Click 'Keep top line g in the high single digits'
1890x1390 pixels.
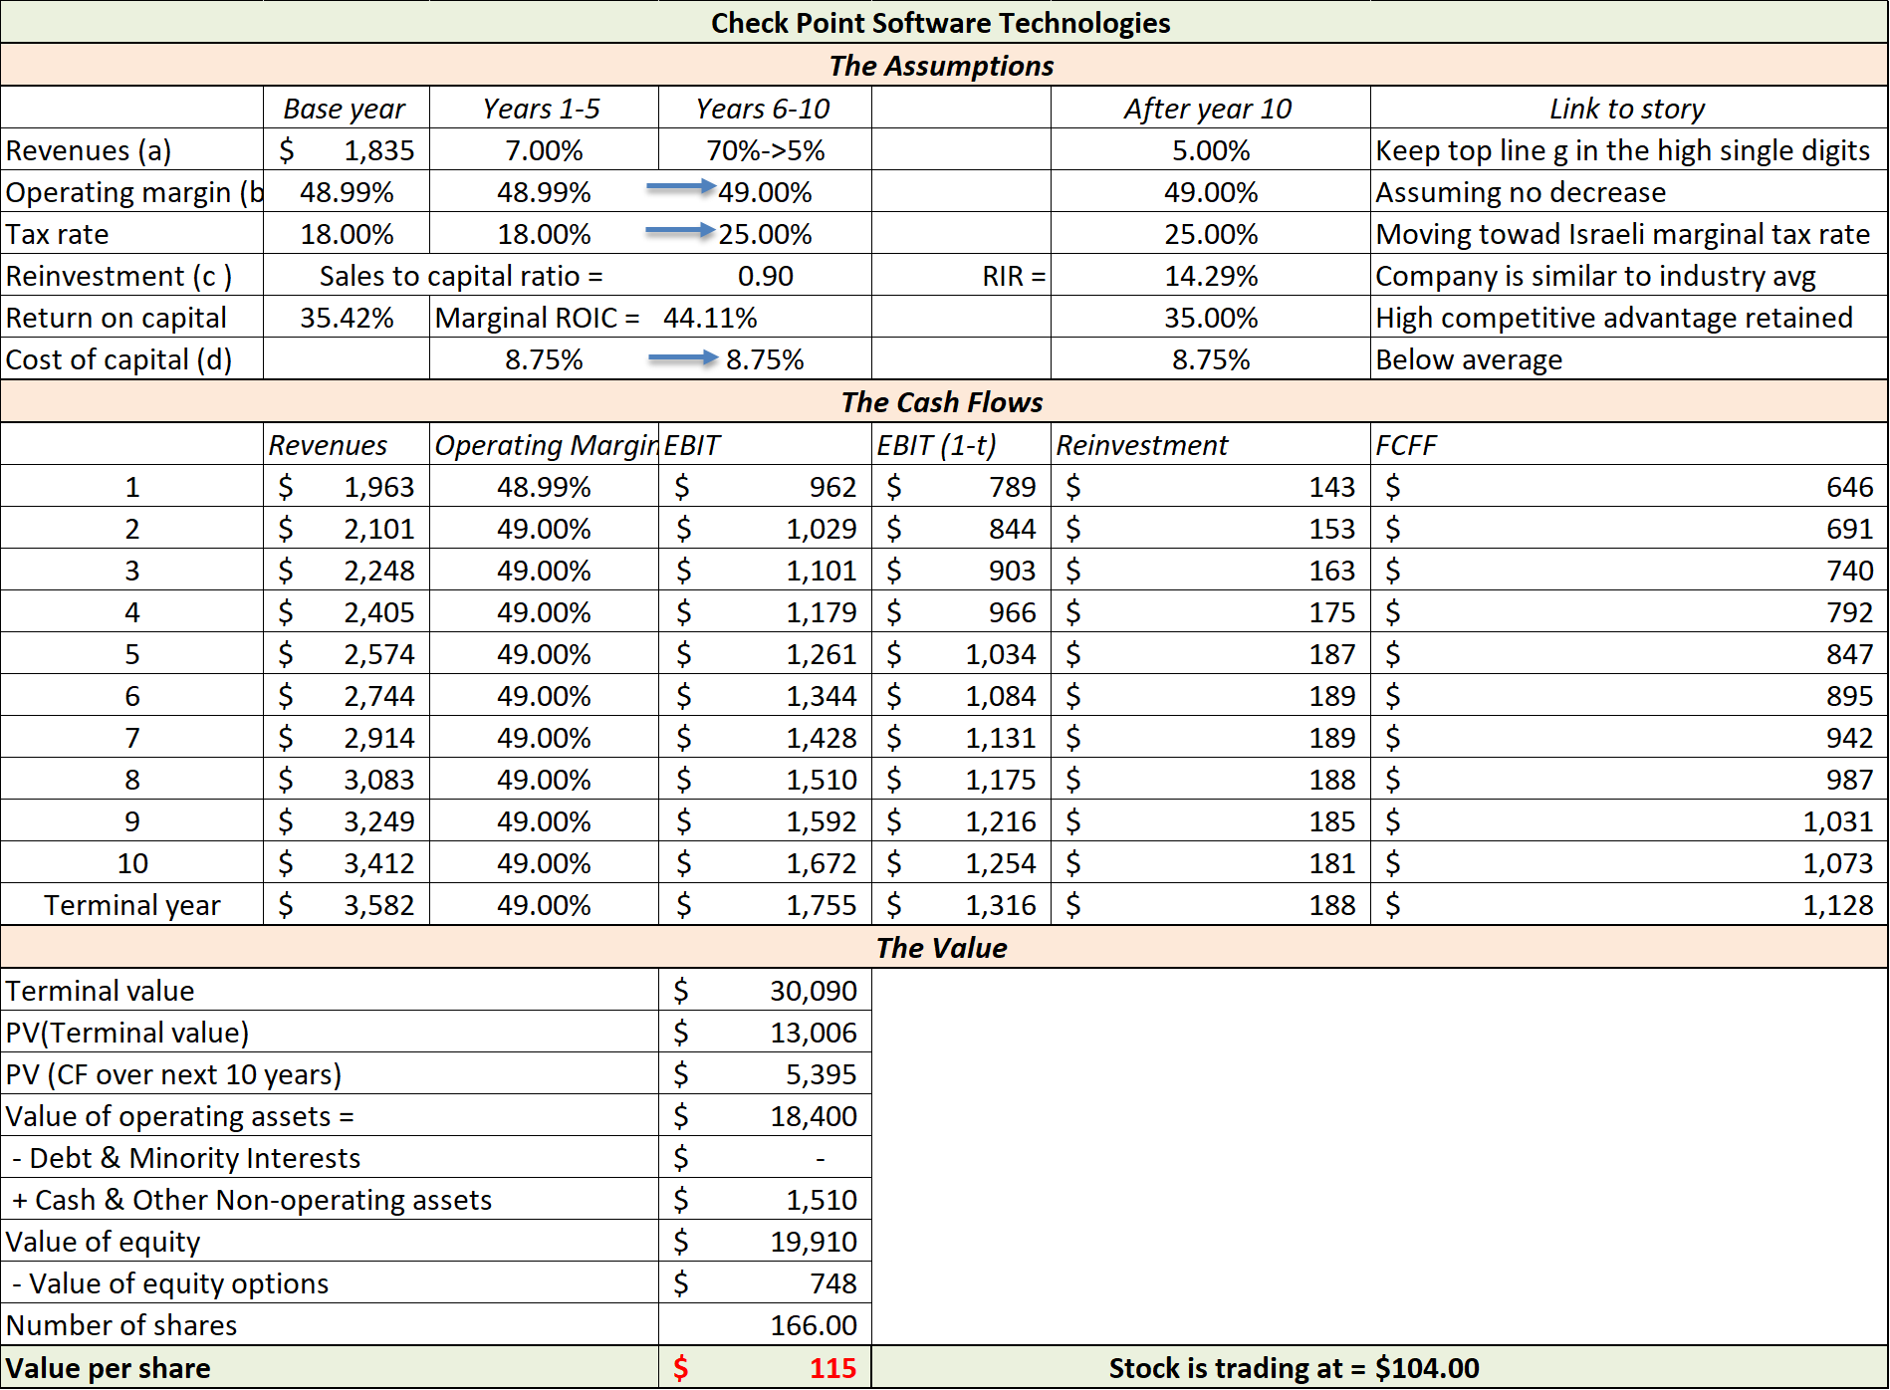pos(1622,150)
